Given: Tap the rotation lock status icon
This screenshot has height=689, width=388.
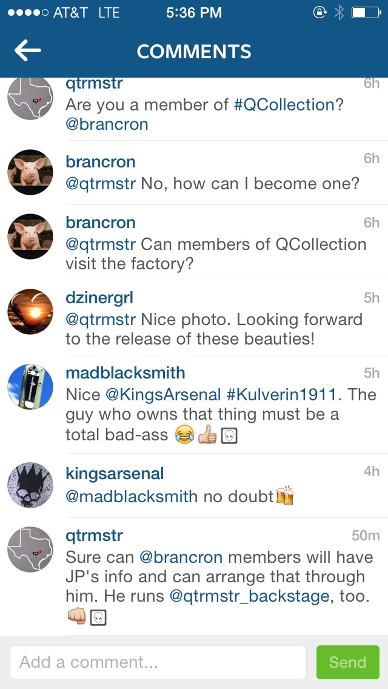Looking at the screenshot, I should (x=319, y=13).
